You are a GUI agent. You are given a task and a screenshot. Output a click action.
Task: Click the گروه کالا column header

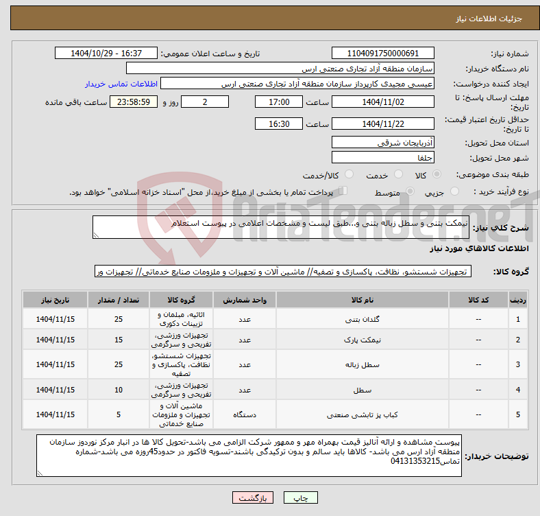click(x=181, y=300)
